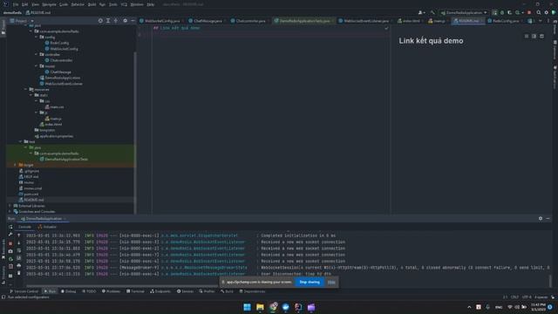
Task: Open IDE settings gear in top toolbar
Action: 547,12
